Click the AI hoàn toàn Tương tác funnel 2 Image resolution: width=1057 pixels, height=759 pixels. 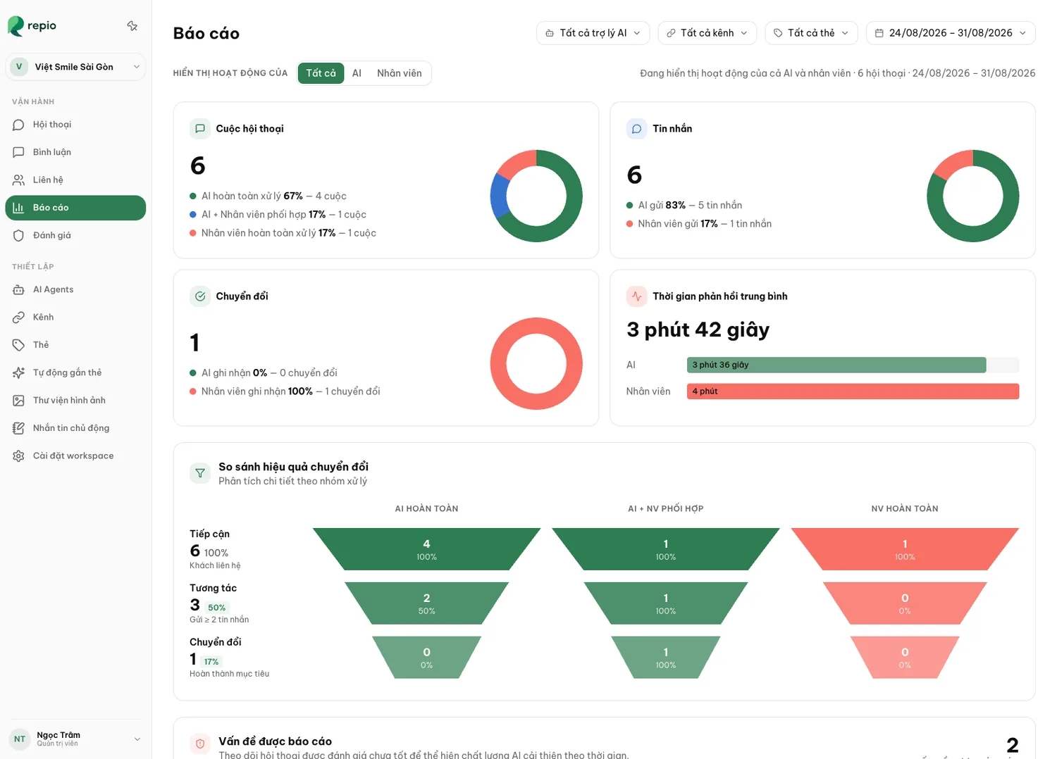click(x=426, y=603)
